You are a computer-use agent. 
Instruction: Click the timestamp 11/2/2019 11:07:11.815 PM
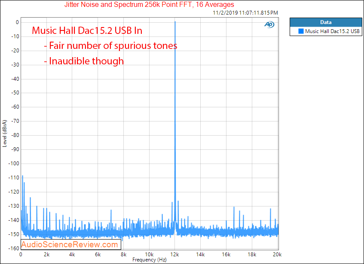pos(245,13)
